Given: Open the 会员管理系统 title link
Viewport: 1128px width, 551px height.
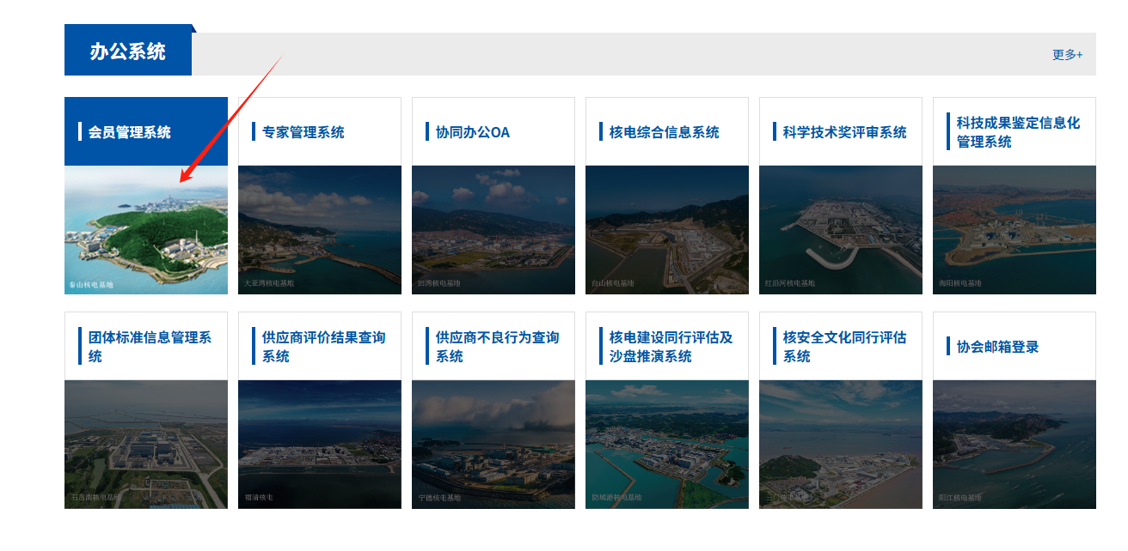Looking at the screenshot, I should [130, 132].
